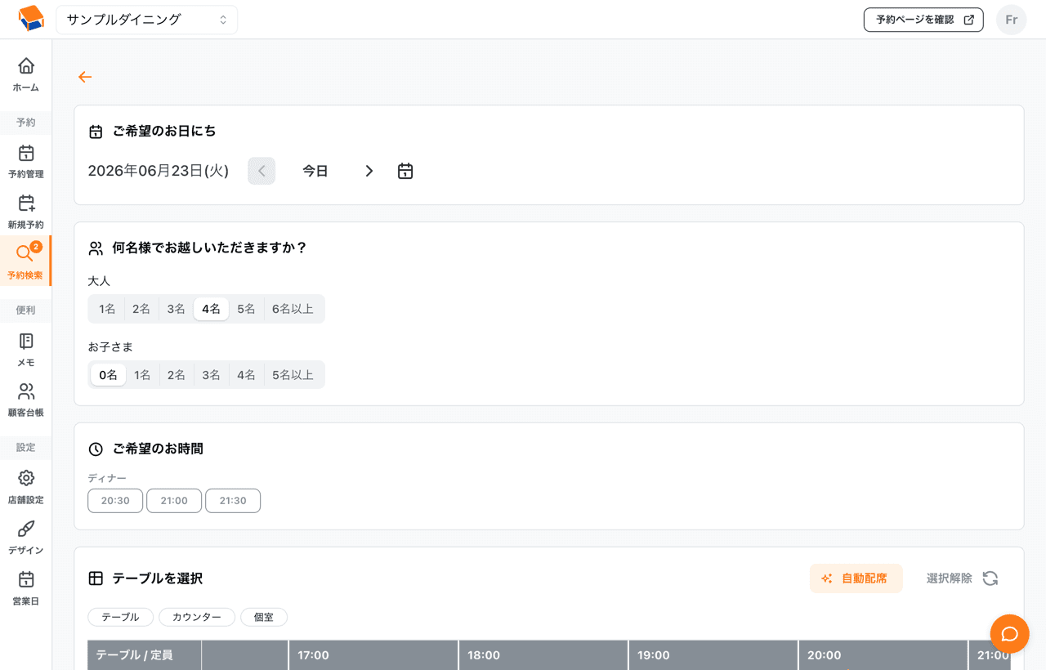This screenshot has width=1046, height=670.
Task: Choose the 21:00 dinner time slot
Action: 174,501
